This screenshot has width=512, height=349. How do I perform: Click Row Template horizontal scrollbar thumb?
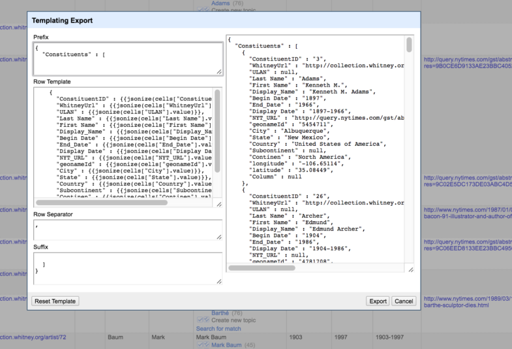pyautogui.click(x=102, y=202)
